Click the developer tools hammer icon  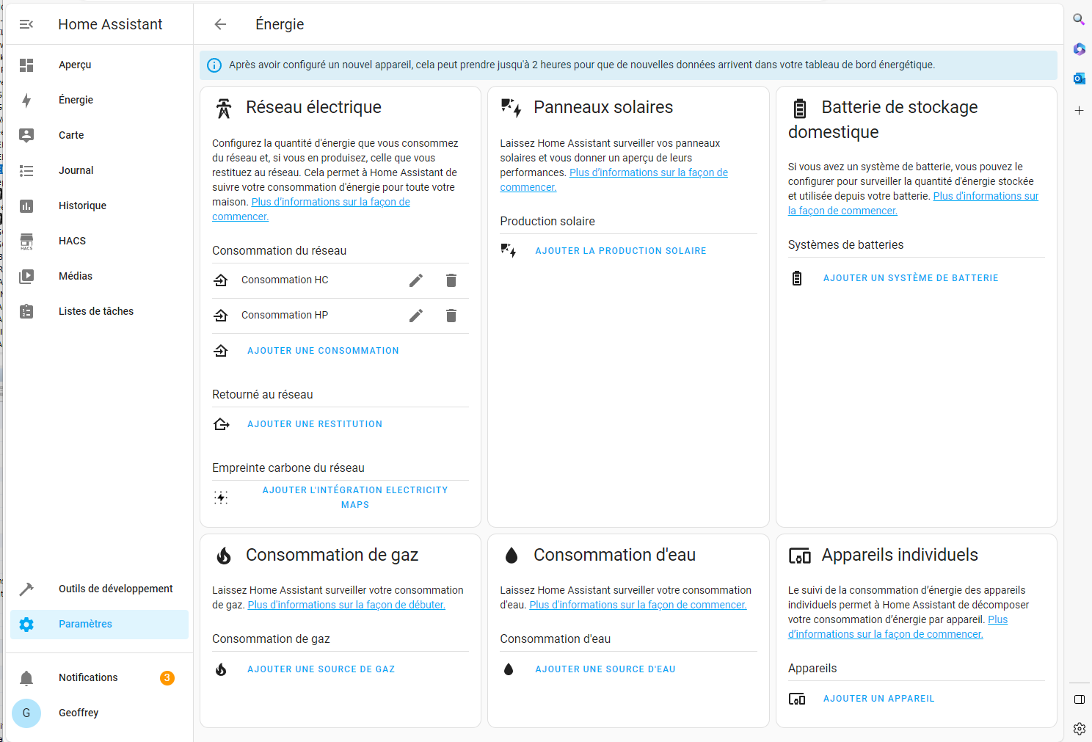click(x=26, y=589)
